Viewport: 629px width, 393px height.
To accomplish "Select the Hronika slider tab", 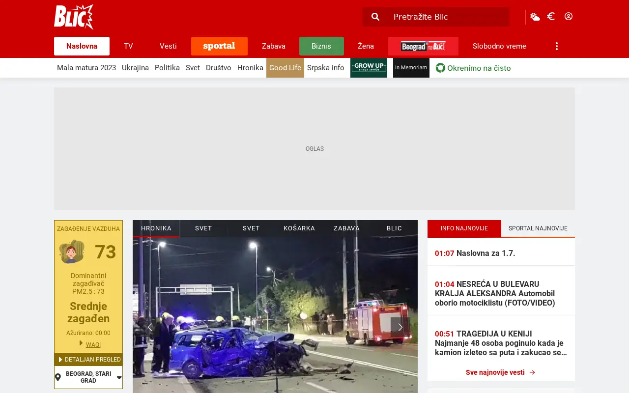I will point(156,228).
